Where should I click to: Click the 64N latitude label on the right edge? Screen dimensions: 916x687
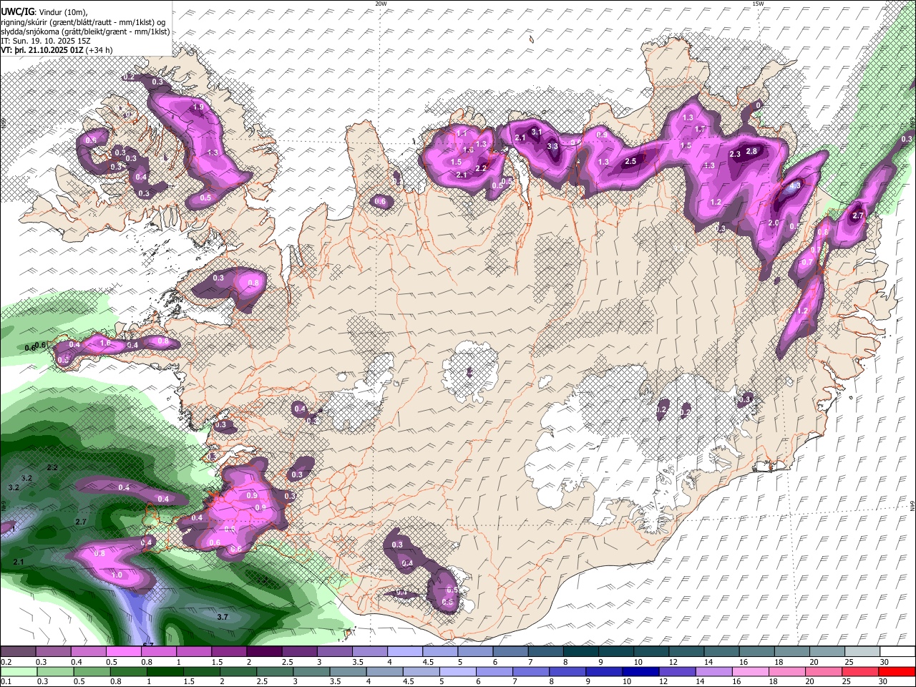pyautogui.click(x=912, y=505)
